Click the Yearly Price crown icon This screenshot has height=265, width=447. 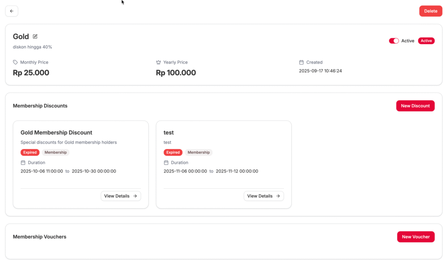tap(158, 62)
